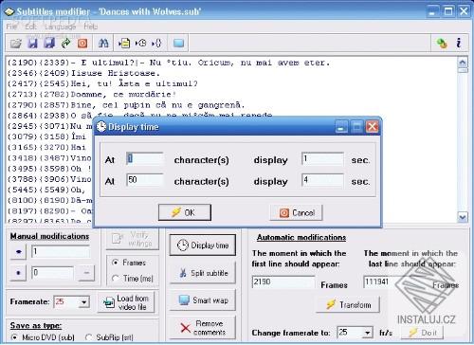Image resolution: width=474 pixels, height=345 pixels.
Task: Click Load from video file button
Action: tap(126, 302)
